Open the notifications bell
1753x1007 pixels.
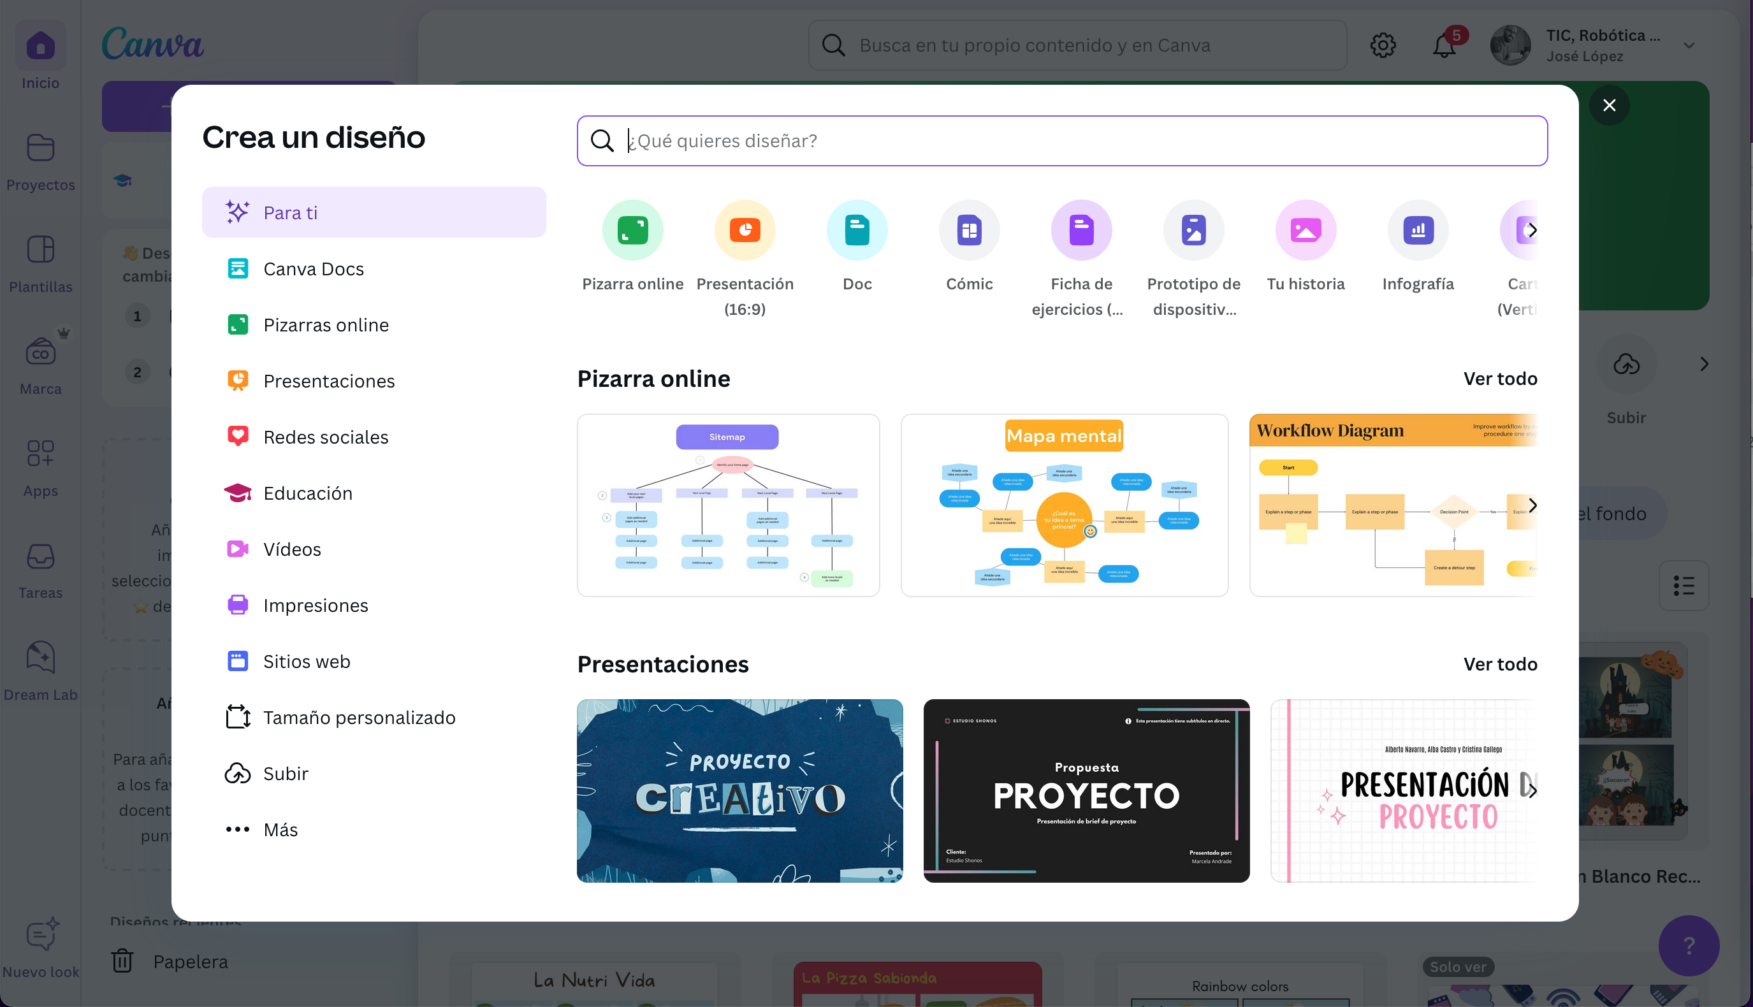(x=1443, y=46)
